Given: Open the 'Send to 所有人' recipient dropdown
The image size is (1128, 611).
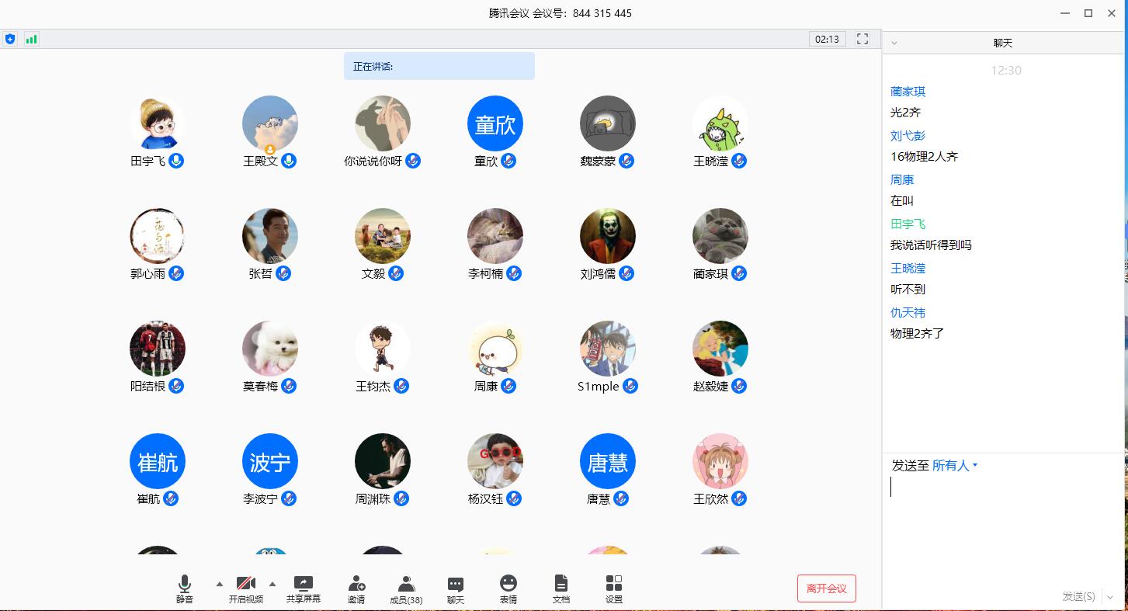Looking at the screenshot, I should pos(955,466).
